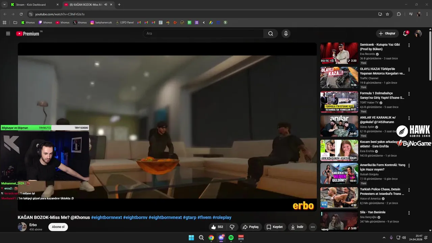This screenshot has width=432, height=243.
Task: Open media controls icon in Chrome toolbar
Action: 411,14
